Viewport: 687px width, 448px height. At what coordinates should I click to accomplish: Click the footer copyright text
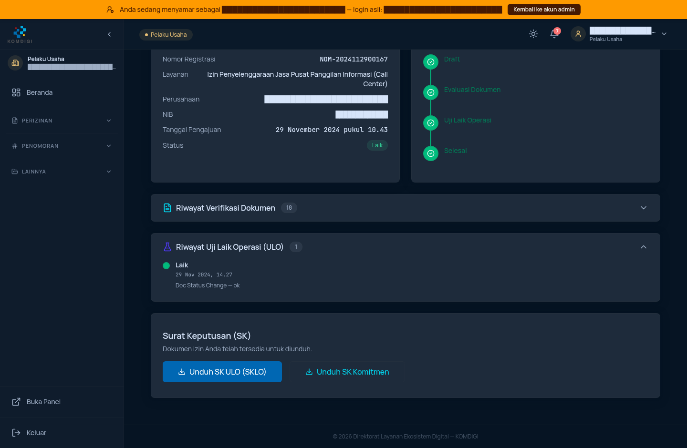tap(406, 437)
